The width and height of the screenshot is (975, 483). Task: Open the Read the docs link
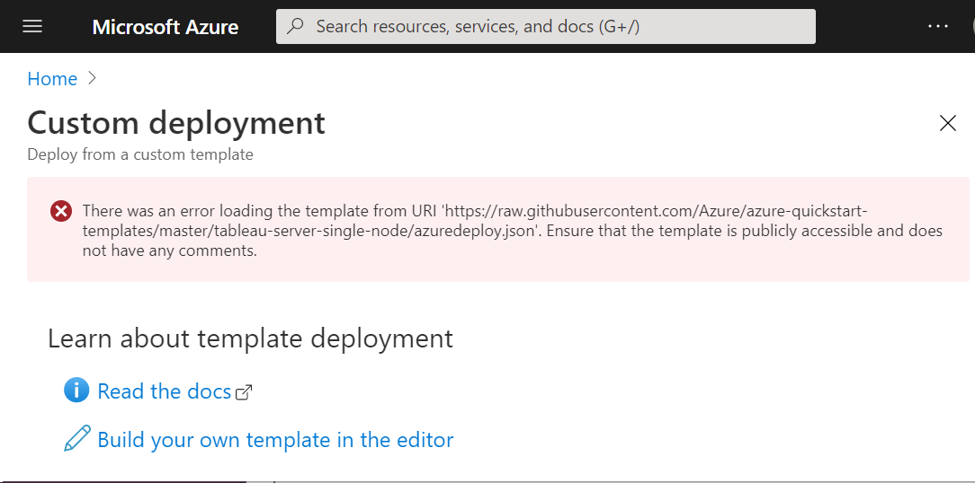tap(165, 391)
